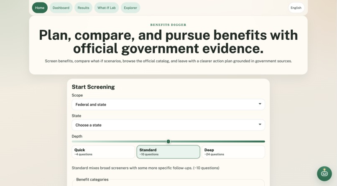This screenshot has width=337, height=186.
Task: Change language with the English button
Action: click(296, 8)
